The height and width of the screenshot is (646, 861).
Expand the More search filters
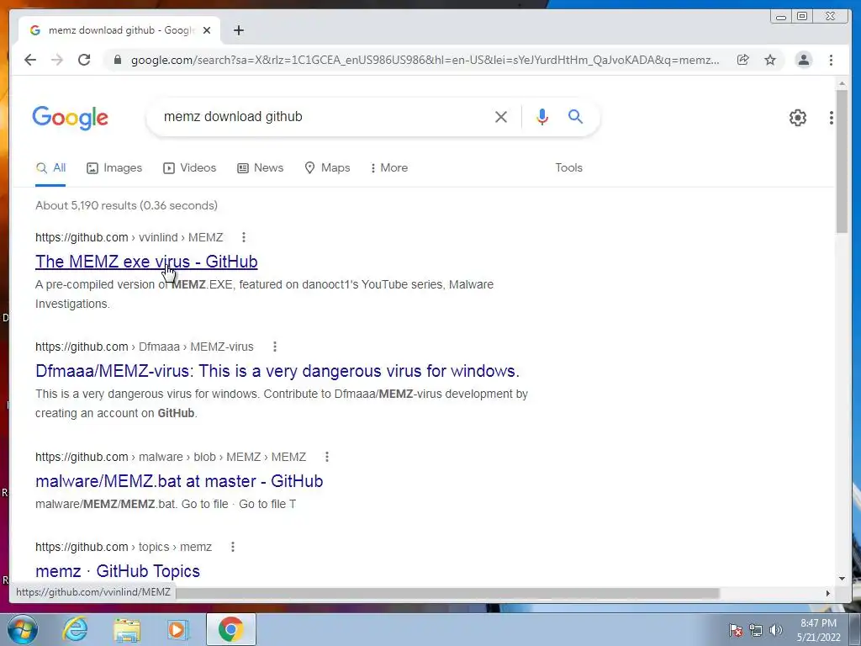(x=388, y=167)
